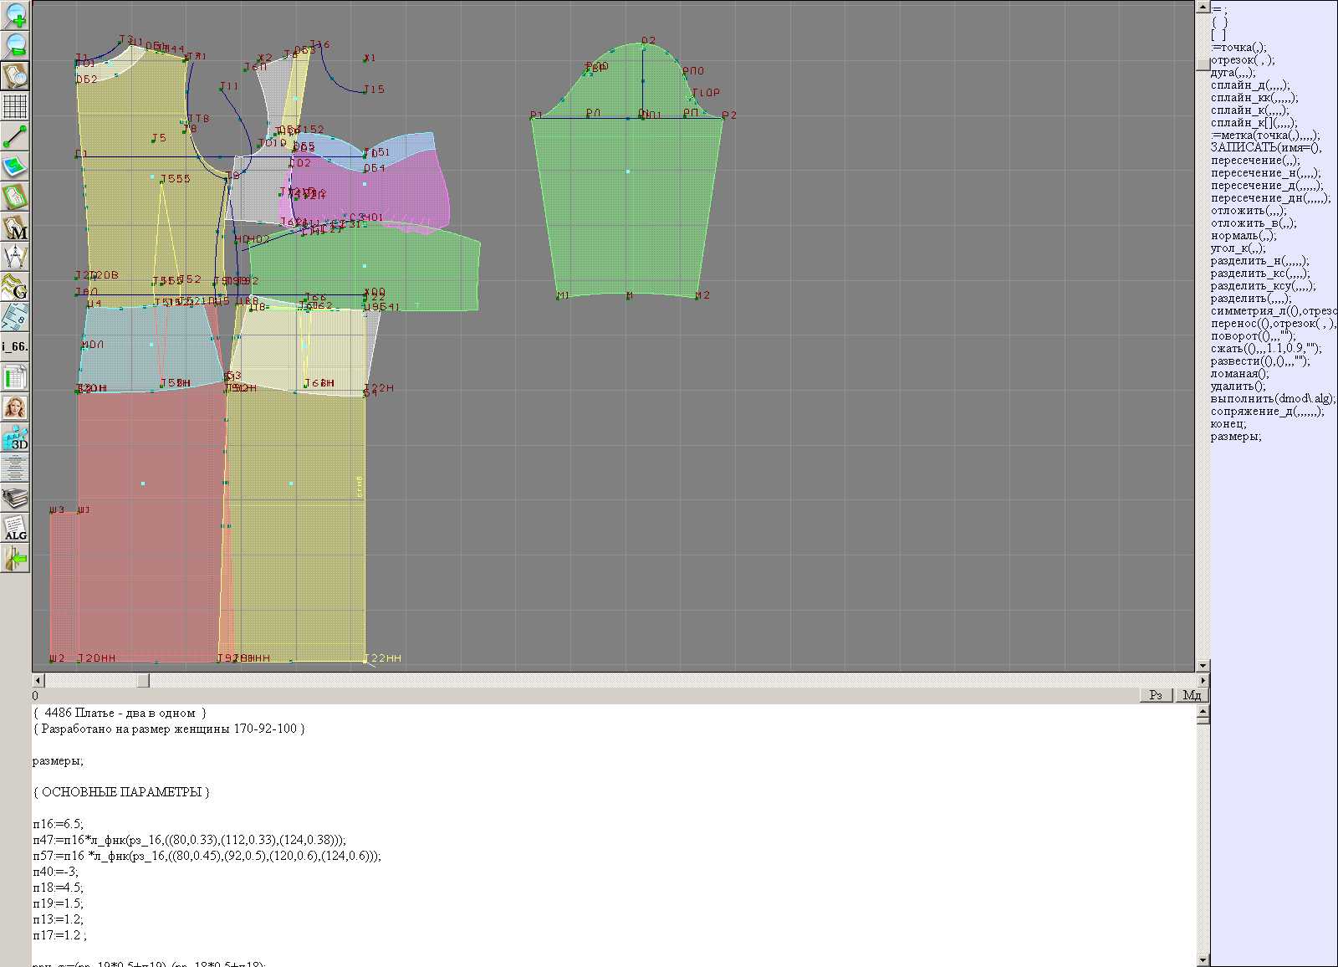Insert 'отрезок( , );' from operator list
1338x967 pixels.
tap(1243, 60)
